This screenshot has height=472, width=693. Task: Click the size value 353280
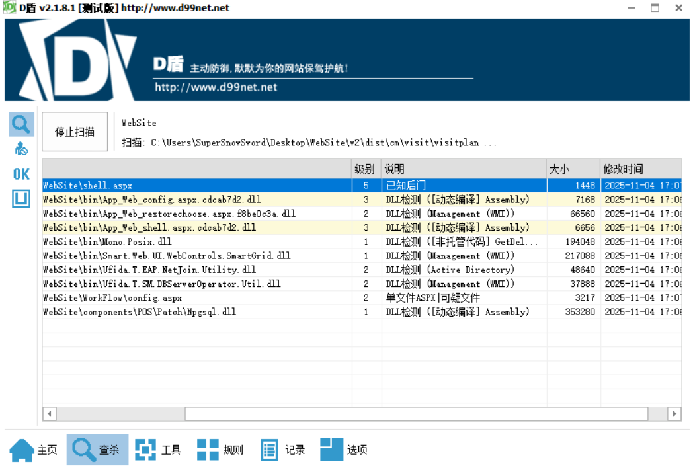581,312
